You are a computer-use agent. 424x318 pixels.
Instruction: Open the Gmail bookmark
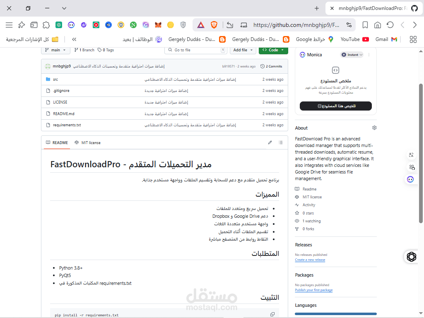coord(386,39)
